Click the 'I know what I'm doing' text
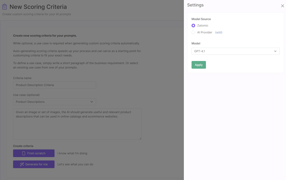Image resolution: width=286 pixels, height=180 pixels. tap(72, 153)
